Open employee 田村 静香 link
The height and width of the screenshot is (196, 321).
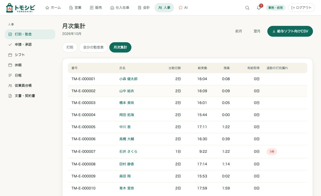point(127,164)
